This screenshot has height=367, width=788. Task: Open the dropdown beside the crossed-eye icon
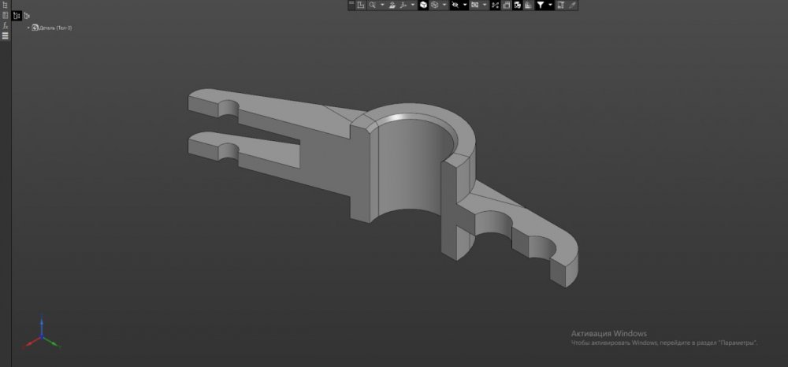tap(464, 5)
